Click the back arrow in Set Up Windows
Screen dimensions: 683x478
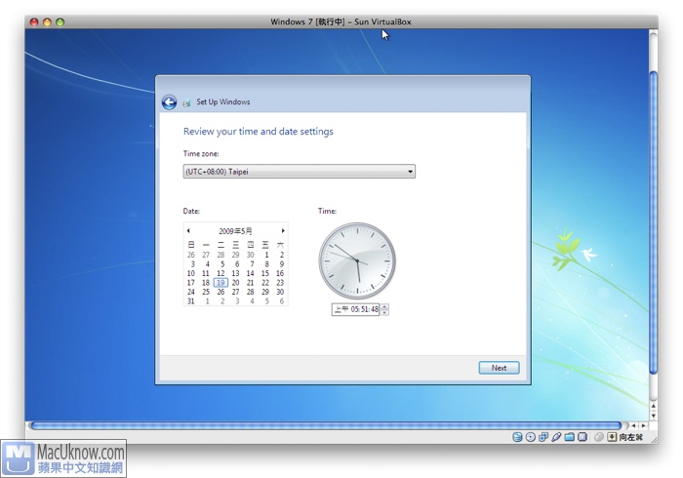click(x=169, y=102)
